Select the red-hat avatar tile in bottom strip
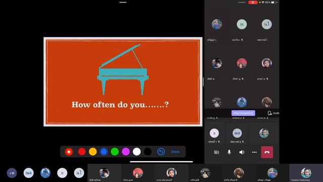Viewport: 323px width, 182px height. [138, 173]
